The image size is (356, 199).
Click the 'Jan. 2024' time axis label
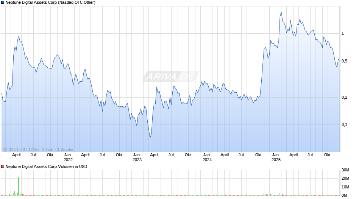click(x=207, y=157)
